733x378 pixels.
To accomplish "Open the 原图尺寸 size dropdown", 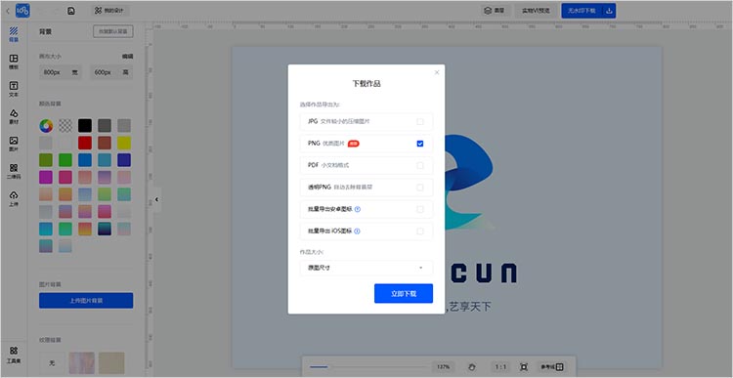I will tap(366, 269).
